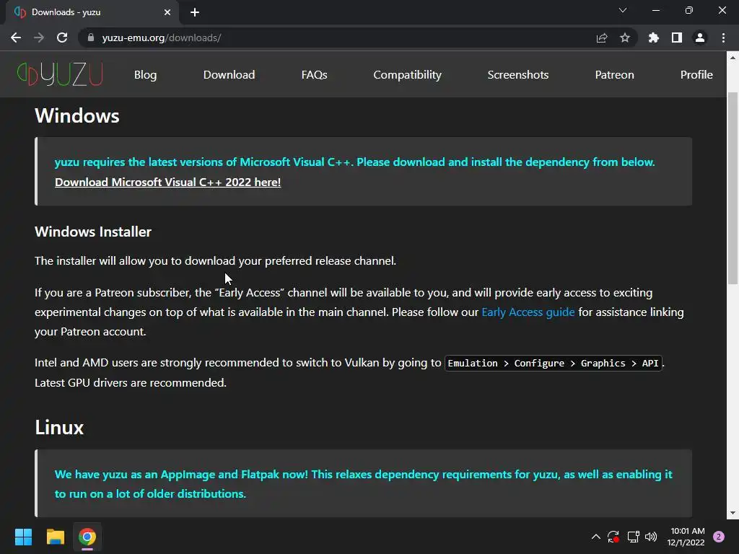Click the browser forward arrow
Image resolution: width=739 pixels, height=554 pixels.
[39, 38]
